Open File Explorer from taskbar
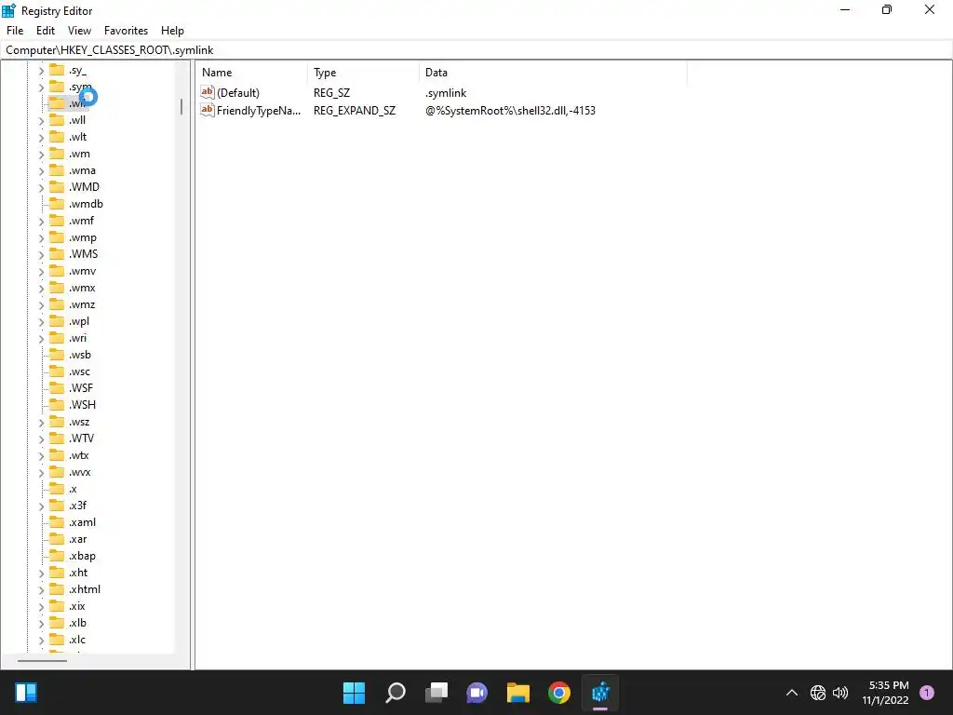 point(518,693)
